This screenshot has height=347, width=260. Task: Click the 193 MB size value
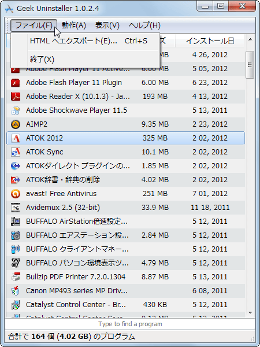pyautogui.click(x=155, y=97)
